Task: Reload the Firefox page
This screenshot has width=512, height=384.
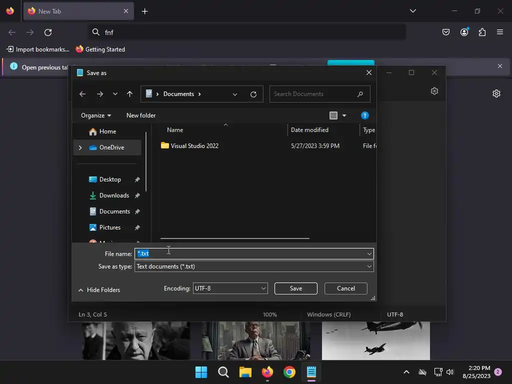Action: point(48,32)
